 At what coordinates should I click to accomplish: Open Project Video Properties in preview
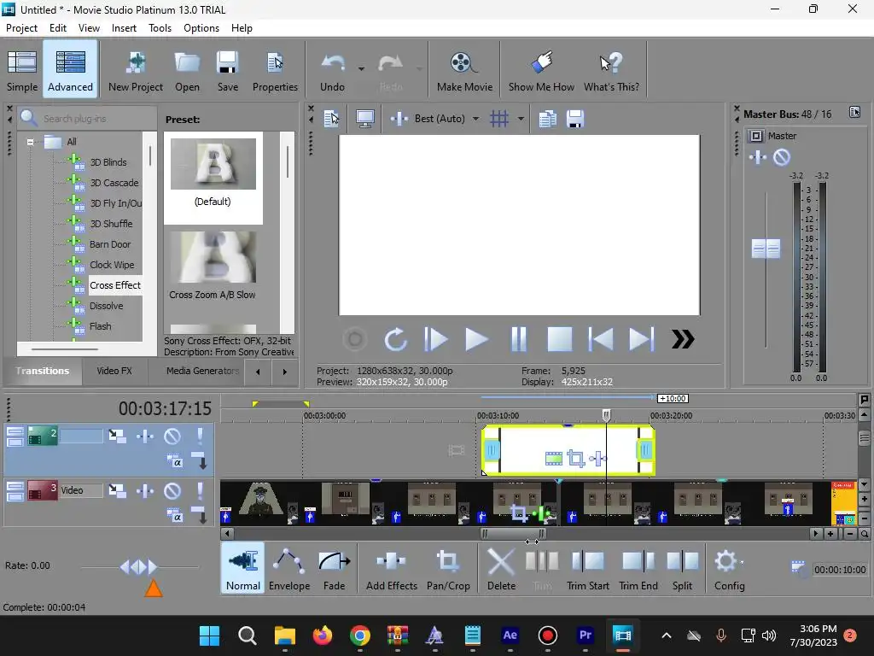coord(332,118)
